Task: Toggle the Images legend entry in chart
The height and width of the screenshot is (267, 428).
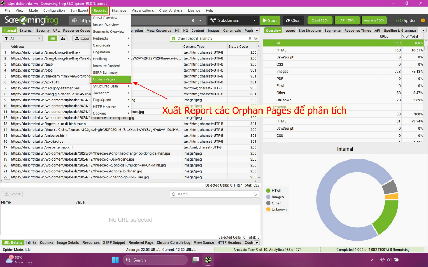Action: click(x=277, y=197)
